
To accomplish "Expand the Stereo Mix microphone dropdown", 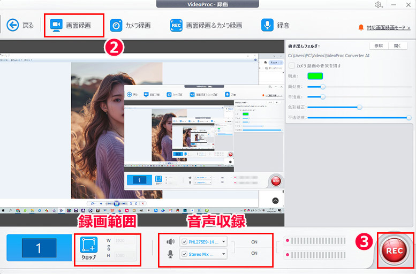I will coord(224,254).
